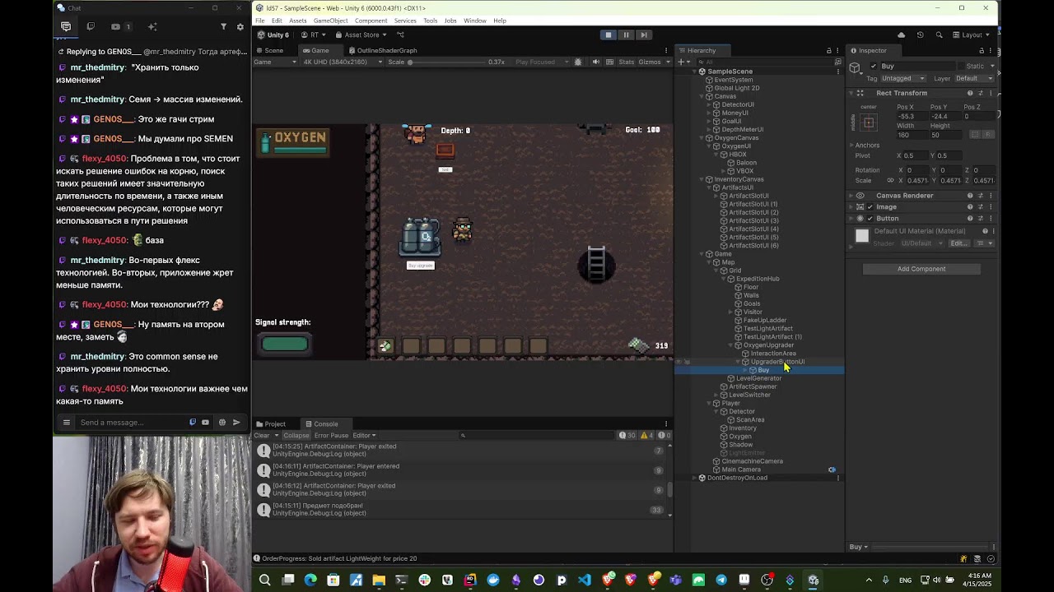Collapse the Canvas node in Hierarchy

pos(702,96)
